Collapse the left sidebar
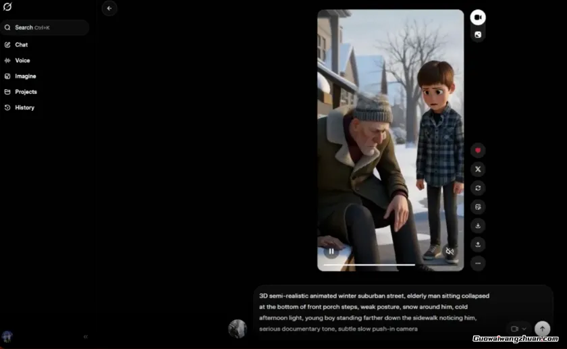567x349 pixels. point(86,336)
